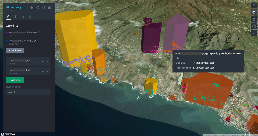Hide the Geojson layer with eye icon
258x136 pixels.
(43, 71)
